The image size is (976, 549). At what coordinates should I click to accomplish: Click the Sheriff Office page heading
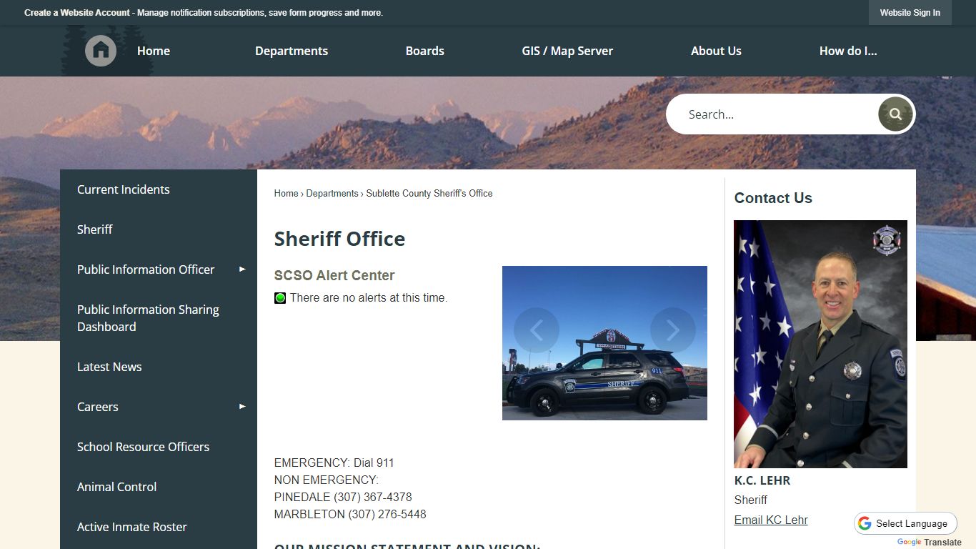tap(339, 239)
